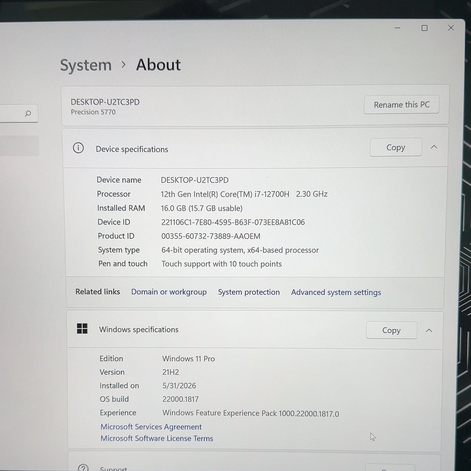Screen dimensions: 471x471
Task: Click the 'Pen and touch' label
Action: pos(123,264)
